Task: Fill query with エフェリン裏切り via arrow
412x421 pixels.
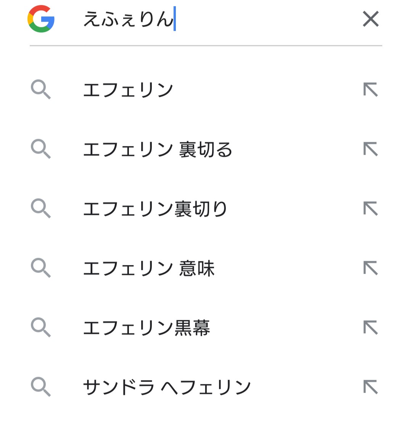Action: click(370, 209)
